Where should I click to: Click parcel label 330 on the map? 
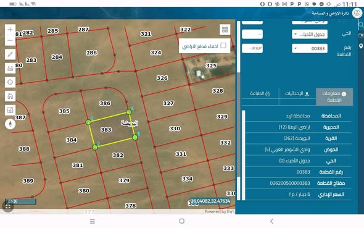click(175, 129)
